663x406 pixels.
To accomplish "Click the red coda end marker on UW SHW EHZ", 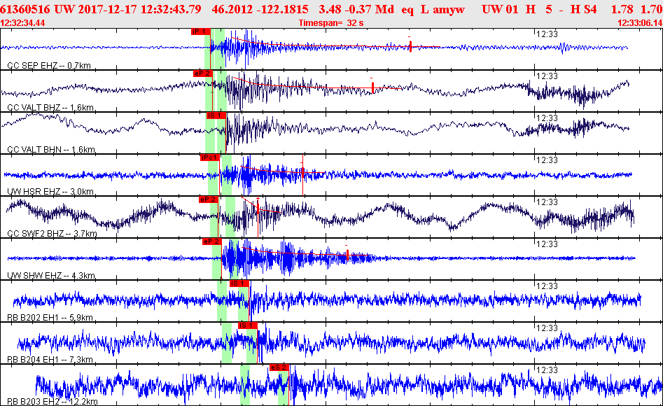I will tap(348, 255).
